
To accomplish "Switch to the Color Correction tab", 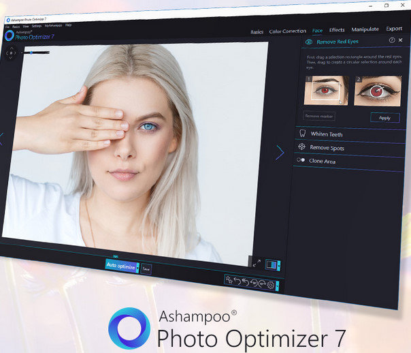I will pyautogui.click(x=288, y=31).
